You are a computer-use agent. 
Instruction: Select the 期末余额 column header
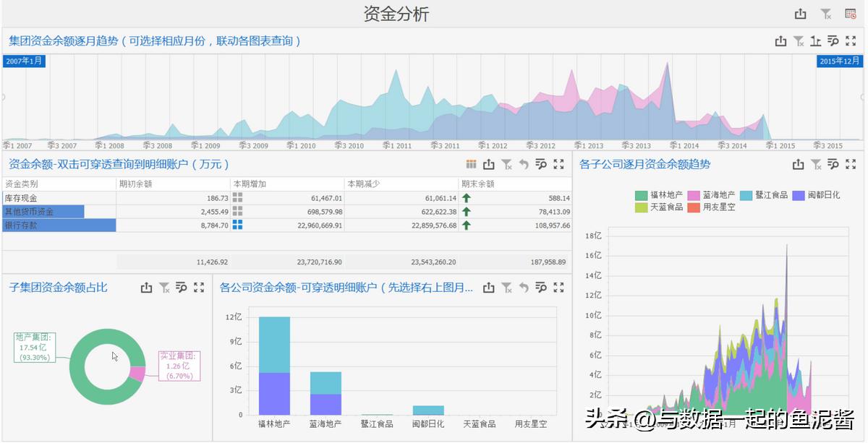tap(477, 184)
